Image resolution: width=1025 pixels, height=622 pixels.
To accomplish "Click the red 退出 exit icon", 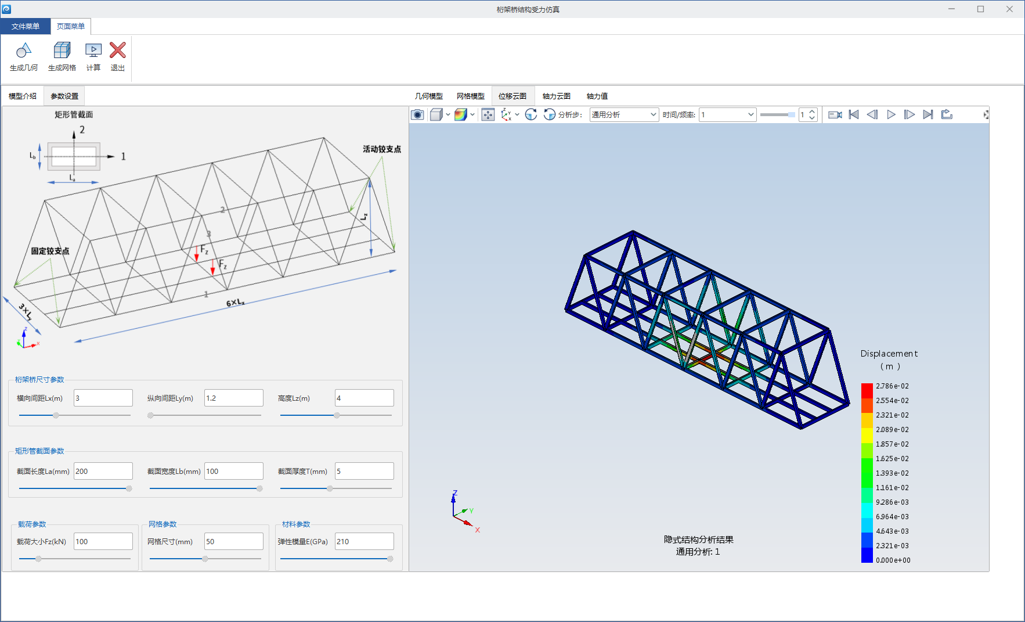I will coord(118,51).
